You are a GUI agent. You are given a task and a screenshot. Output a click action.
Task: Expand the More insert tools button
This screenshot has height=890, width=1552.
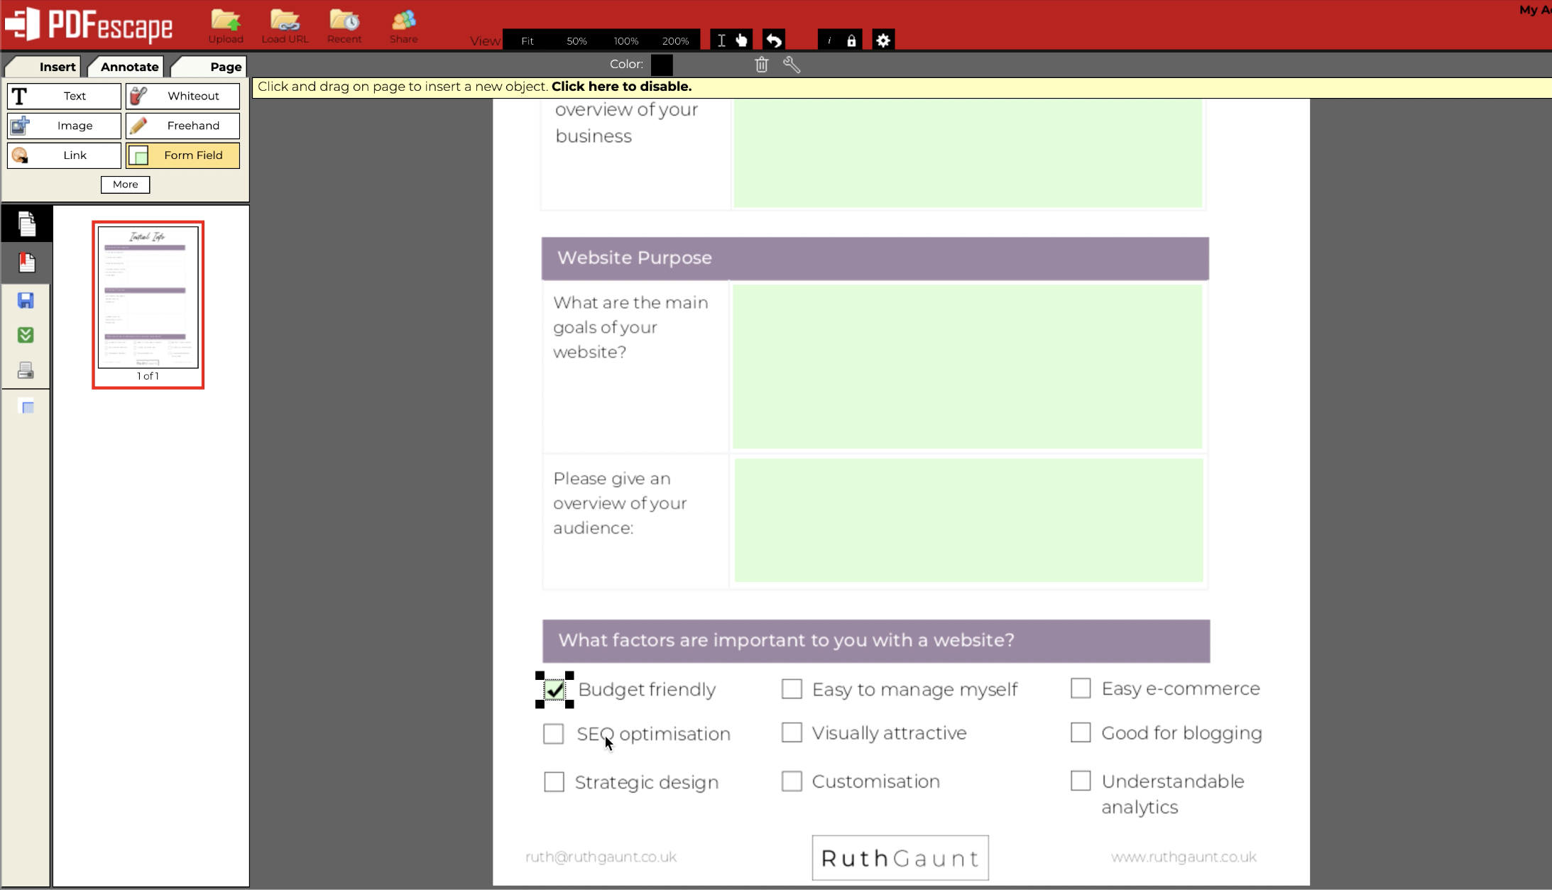(x=125, y=185)
